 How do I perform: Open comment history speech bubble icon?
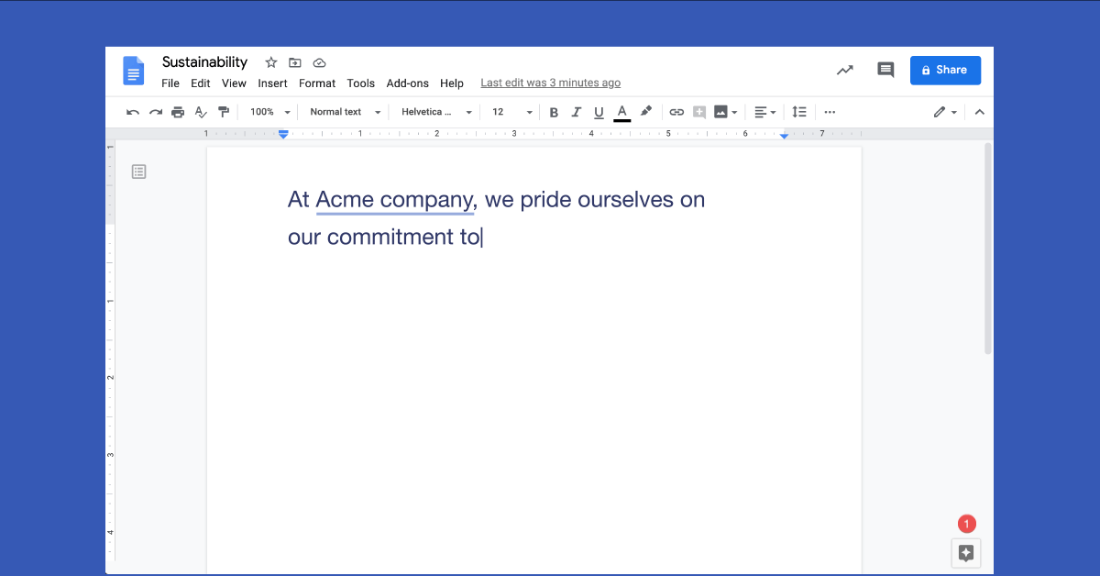point(885,70)
